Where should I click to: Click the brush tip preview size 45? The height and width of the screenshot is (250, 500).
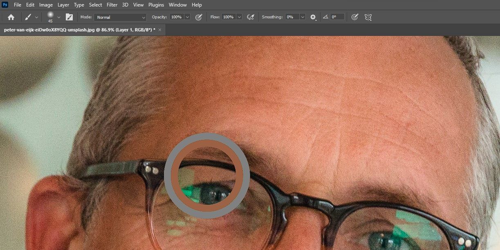click(50, 17)
